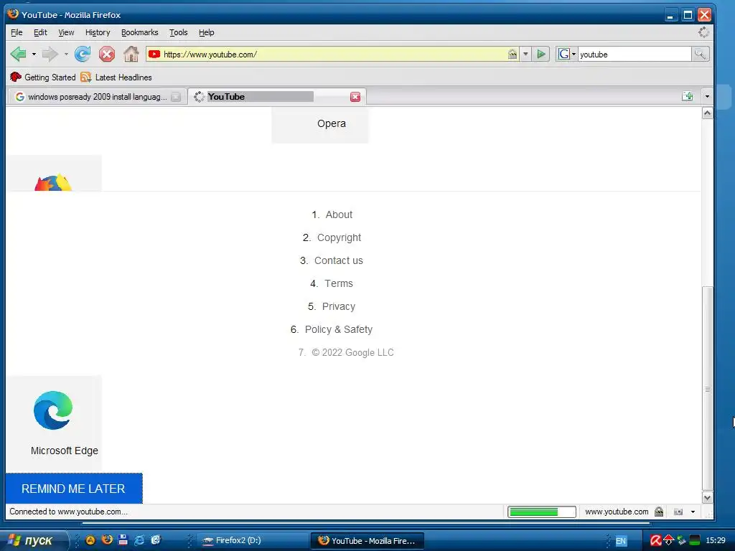Viewport: 735px width, 551px height.
Task: Open the Bookmarks menu
Action: (140, 32)
